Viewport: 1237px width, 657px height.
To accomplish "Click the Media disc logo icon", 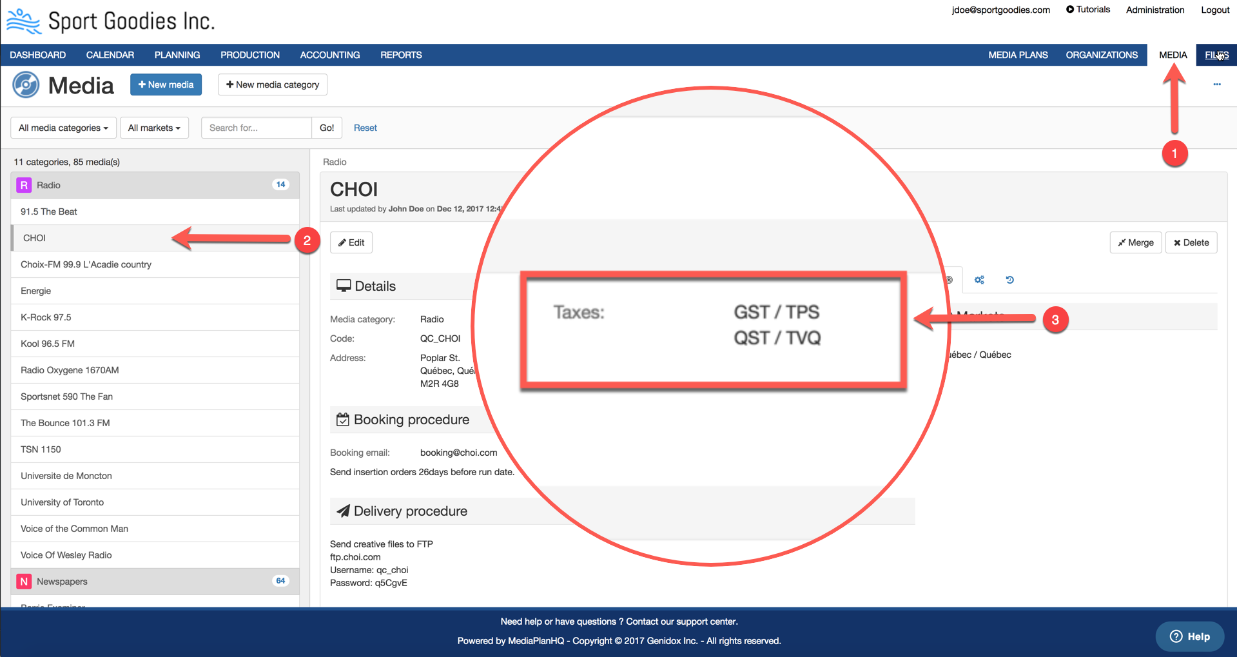I will pos(26,85).
